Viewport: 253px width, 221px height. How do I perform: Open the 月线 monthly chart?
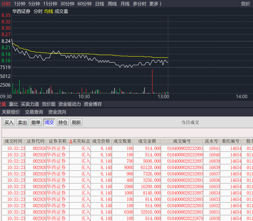[x=125, y=3]
